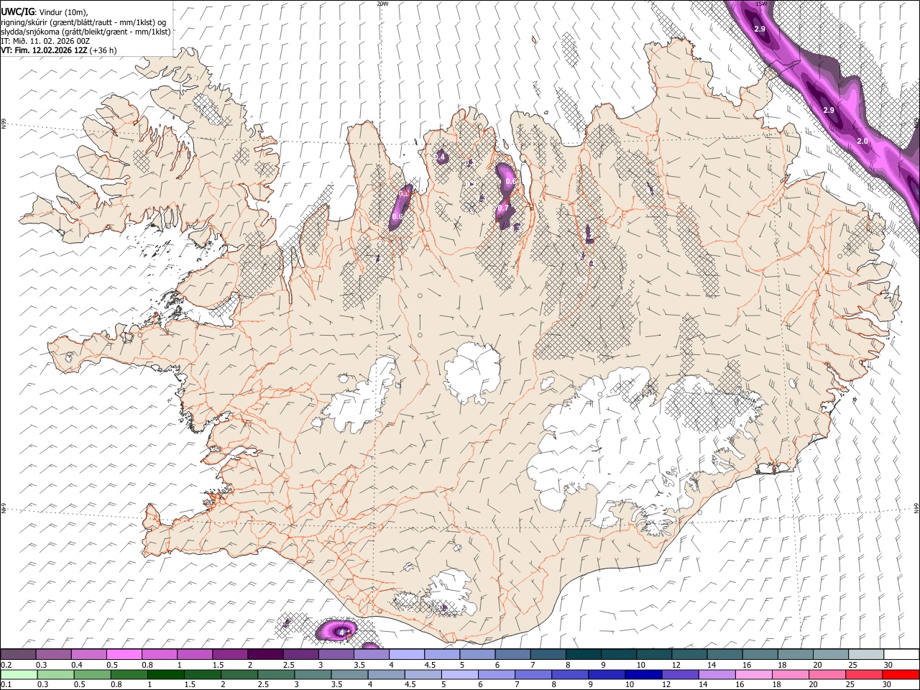
Task: Click the '2.9' value nearest the 15W marker
Action: [x=760, y=28]
